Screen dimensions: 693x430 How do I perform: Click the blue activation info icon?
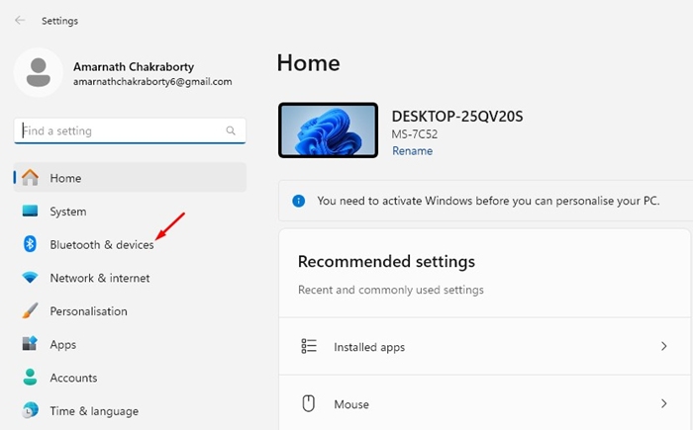pos(299,201)
